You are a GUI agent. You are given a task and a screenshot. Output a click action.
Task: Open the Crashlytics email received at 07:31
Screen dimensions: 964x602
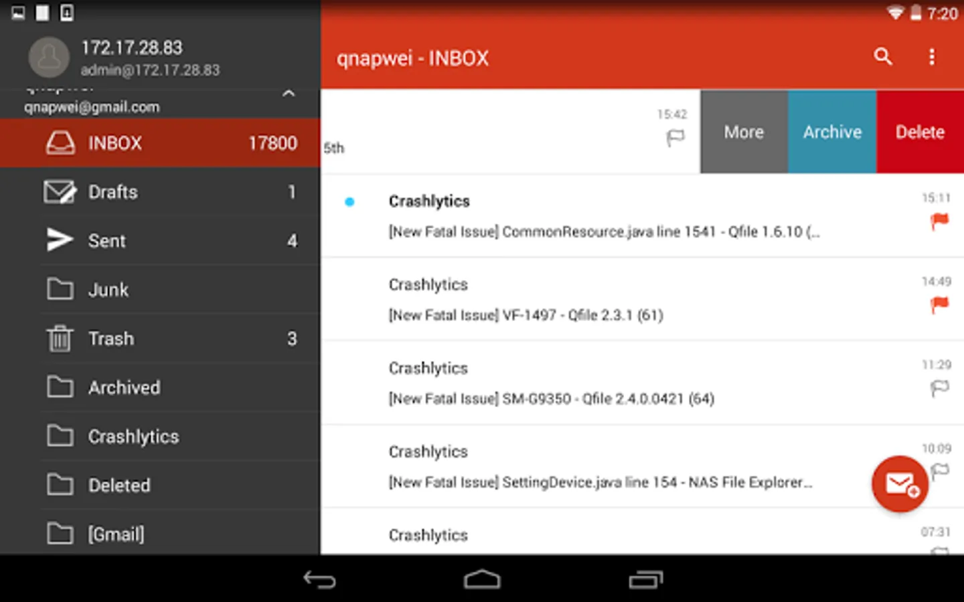(642, 532)
